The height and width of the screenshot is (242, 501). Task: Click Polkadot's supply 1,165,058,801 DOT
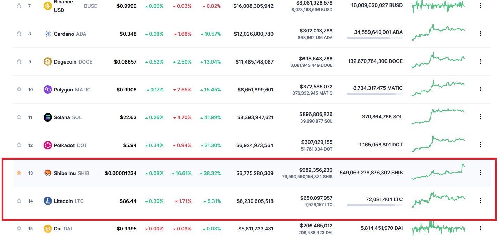click(381, 145)
